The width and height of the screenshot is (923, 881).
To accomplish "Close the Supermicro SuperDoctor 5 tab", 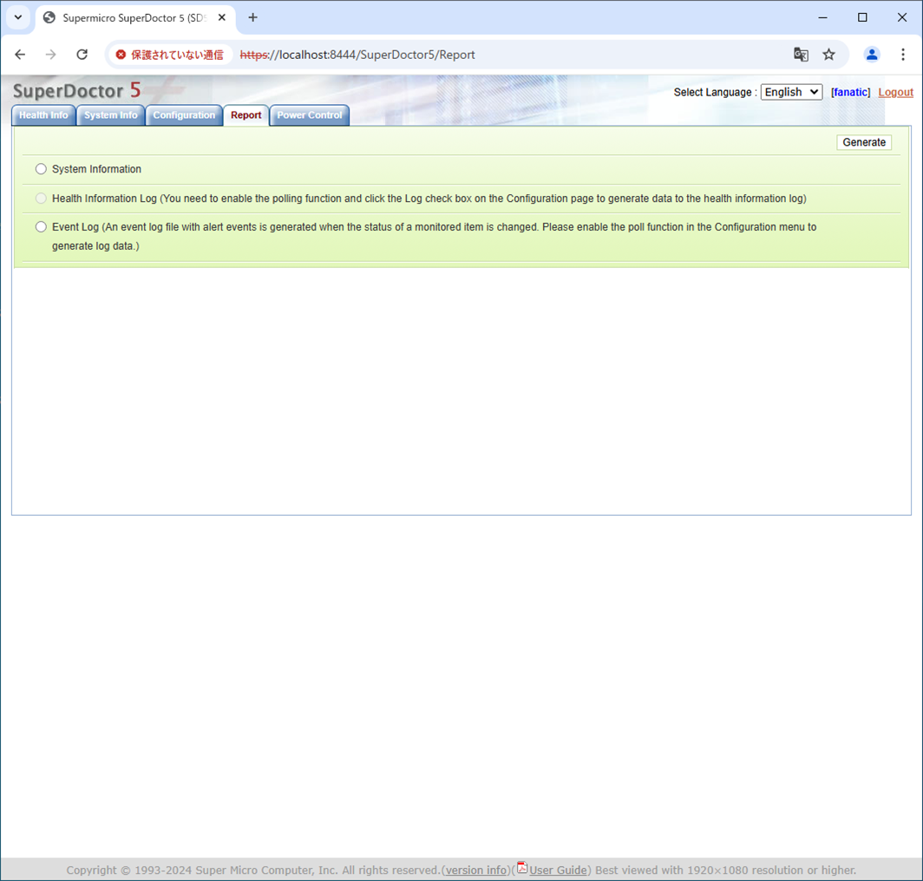I will [222, 17].
